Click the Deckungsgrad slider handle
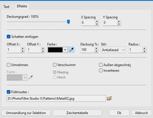This screenshot has width=153, height=118. click(x=69, y=22)
